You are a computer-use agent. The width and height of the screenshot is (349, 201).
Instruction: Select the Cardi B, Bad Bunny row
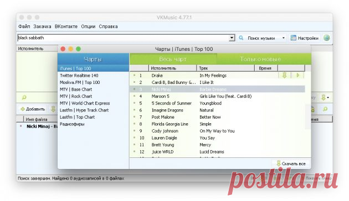(x=217, y=82)
